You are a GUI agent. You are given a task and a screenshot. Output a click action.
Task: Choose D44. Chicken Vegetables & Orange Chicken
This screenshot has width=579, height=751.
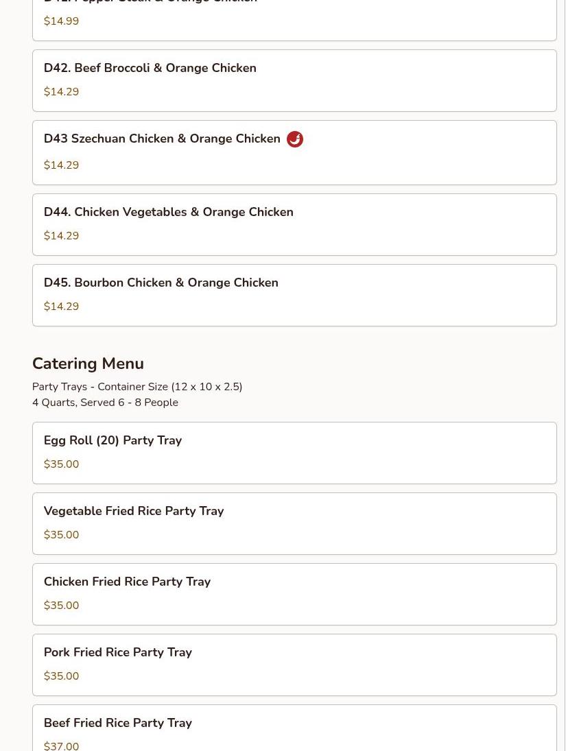pos(294,225)
